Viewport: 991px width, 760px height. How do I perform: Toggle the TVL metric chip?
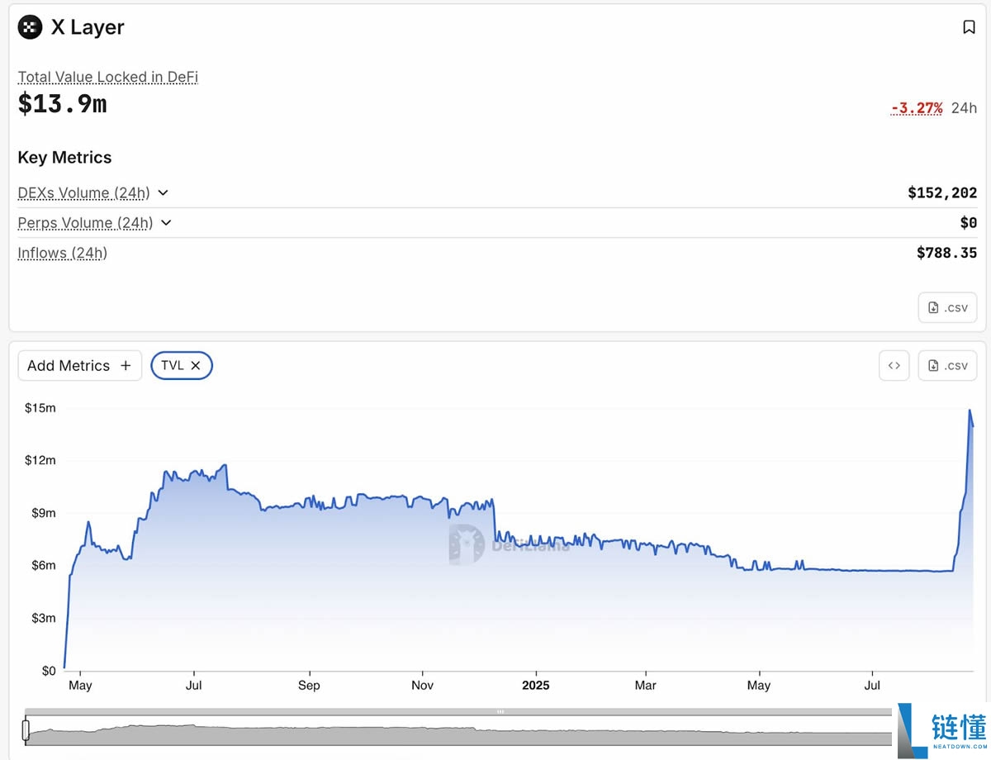(x=173, y=365)
